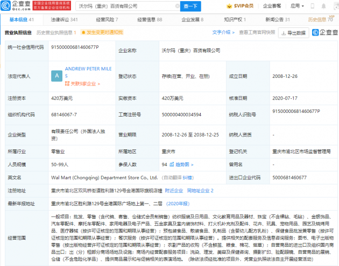This screenshot has width=339, height=266.
Task: Click the 发生变更时通知我 notification button
Action: 102,32
